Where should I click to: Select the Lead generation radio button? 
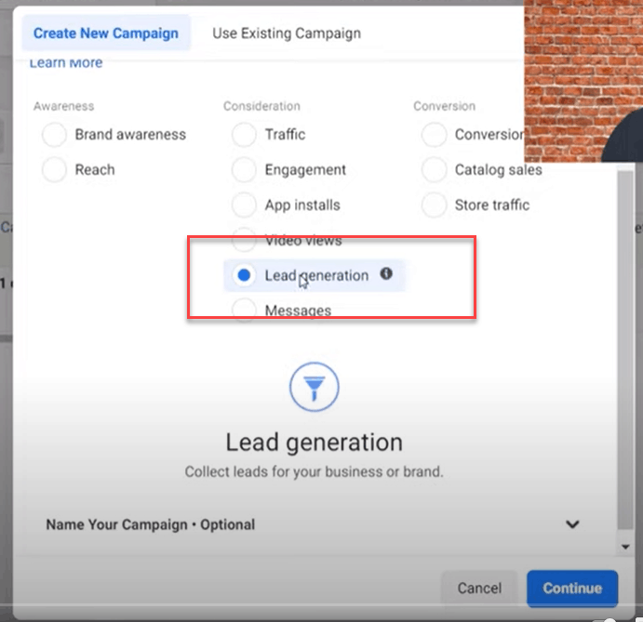(x=244, y=275)
